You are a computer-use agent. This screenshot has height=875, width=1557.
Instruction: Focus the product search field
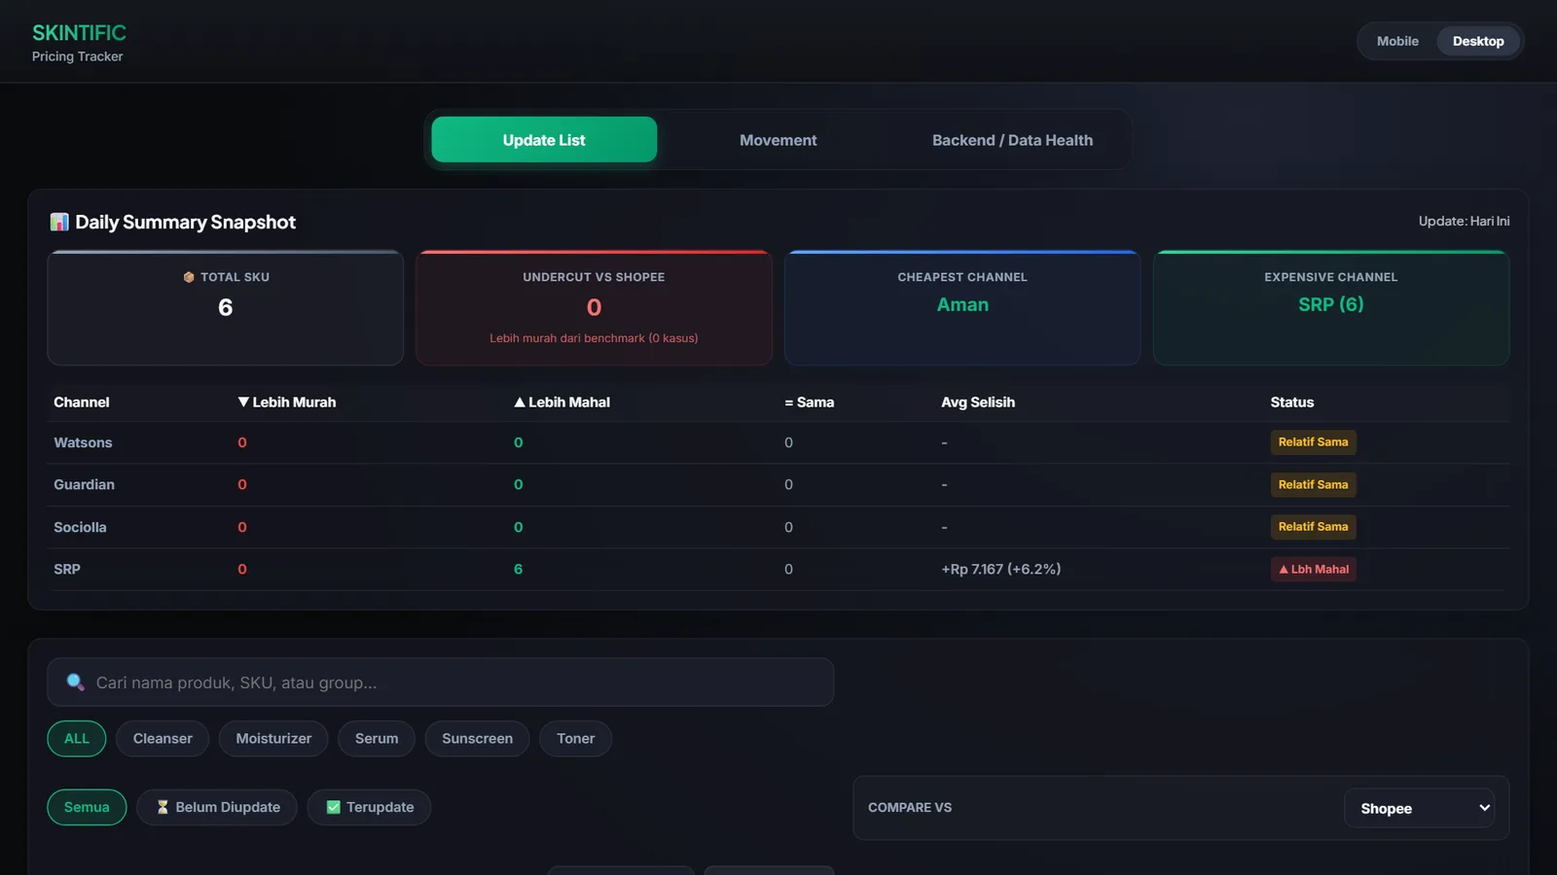[x=441, y=682]
